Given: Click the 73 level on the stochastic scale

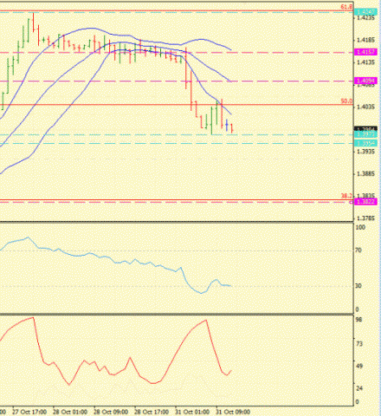Looking at the screenshot, I should (359, 344).
